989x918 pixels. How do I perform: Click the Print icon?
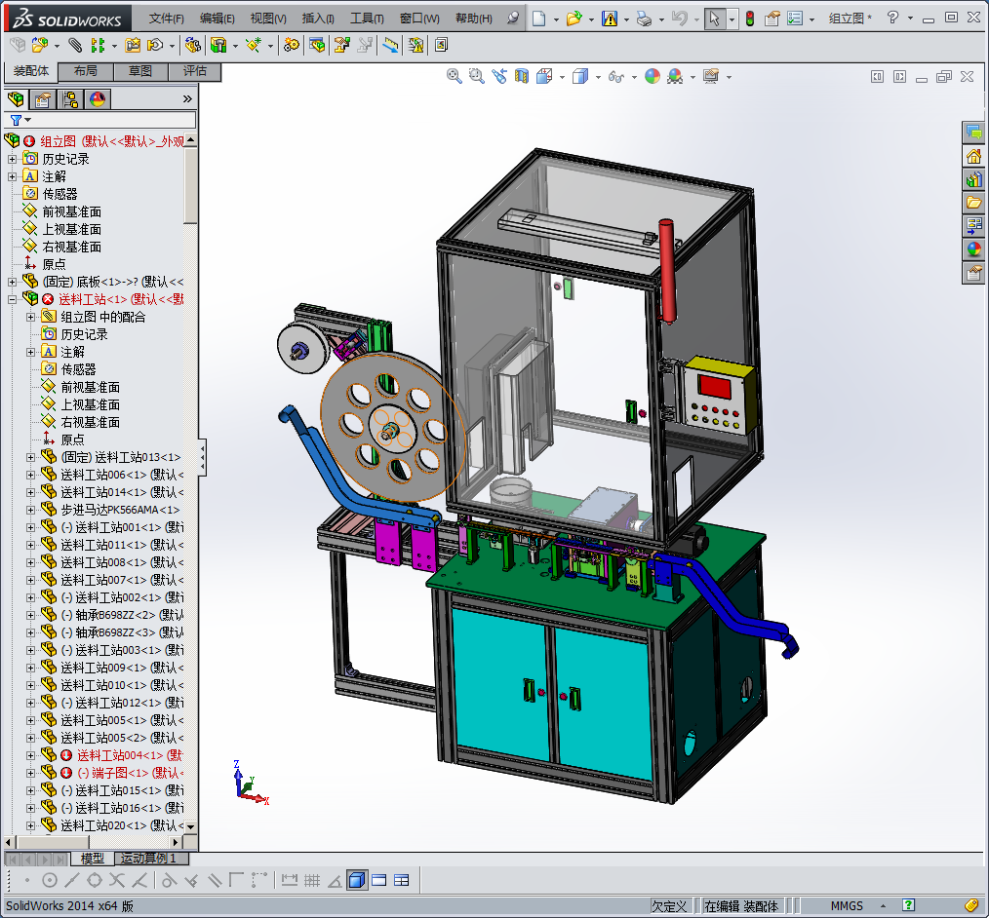click(x=644, y=19)
